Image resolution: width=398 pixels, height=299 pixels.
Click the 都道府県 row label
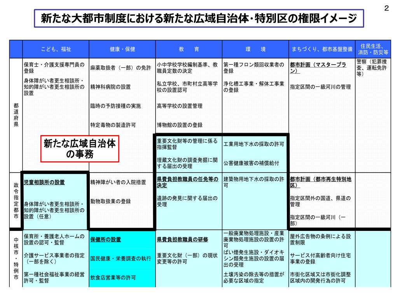pos(16,115)
